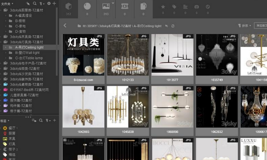Open the 0-tzsucai.com thumbnail

pyautogui.click(x=83, y=55)
